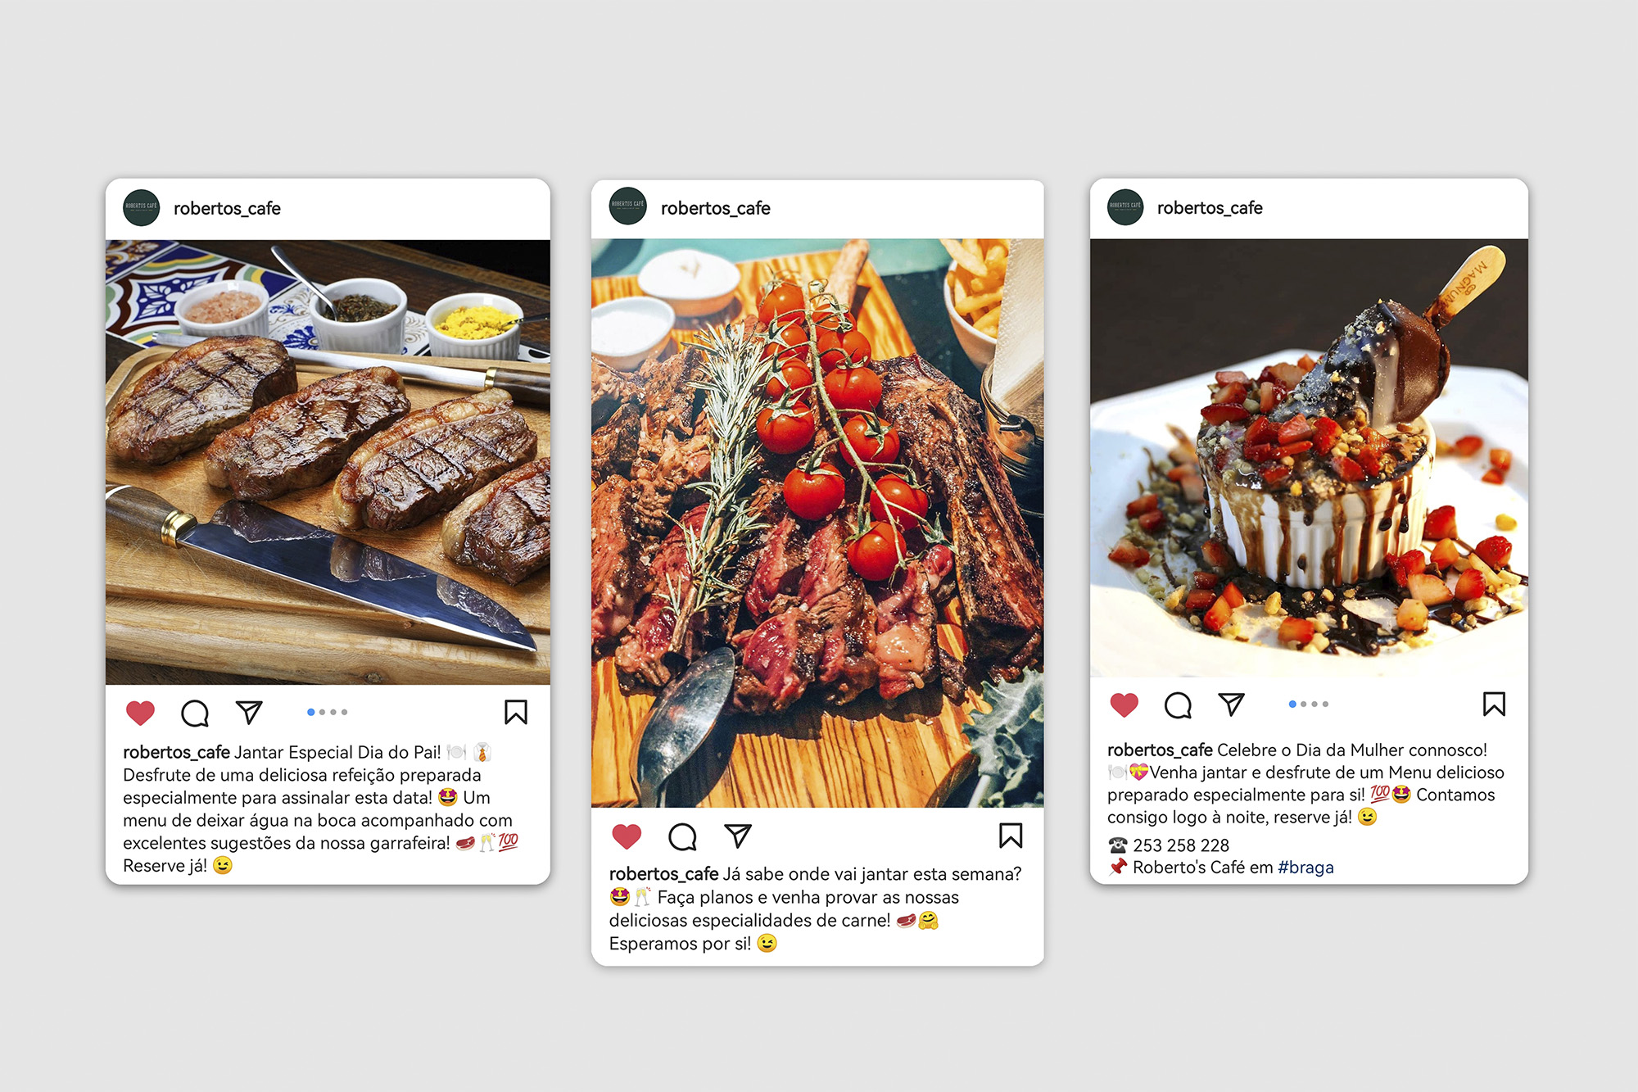Select carousel dots on the steak post
The width and height of the screenshot is (1638, 1092).
tap(327, 712)
